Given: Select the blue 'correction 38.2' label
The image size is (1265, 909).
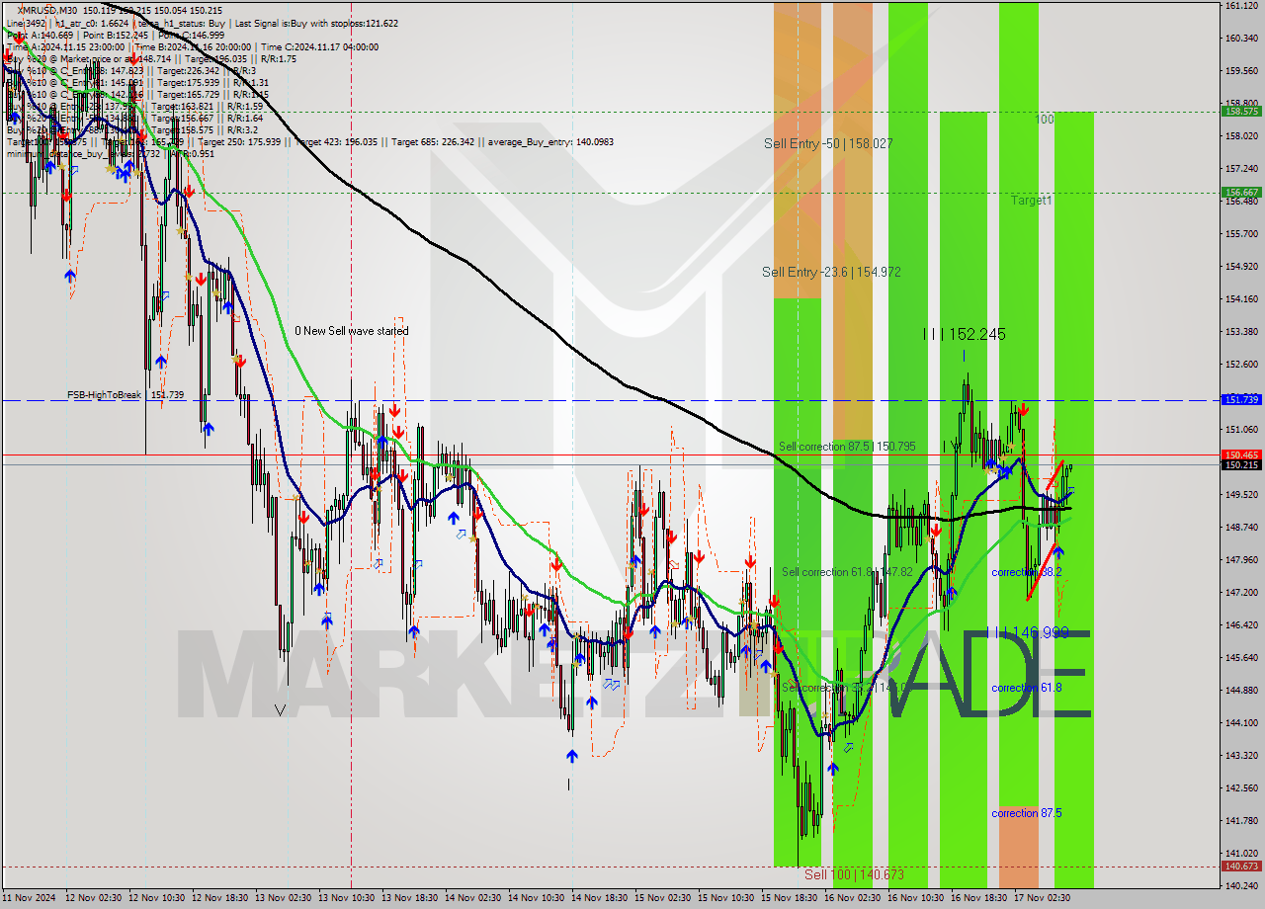Looking at the screenshot, I should (x=1027, y=572).
